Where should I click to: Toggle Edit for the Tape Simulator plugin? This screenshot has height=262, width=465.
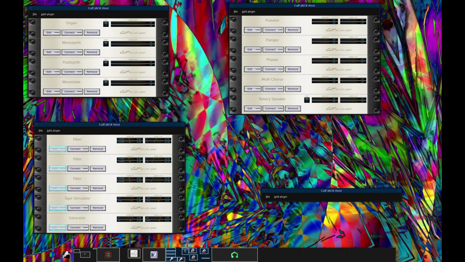click(x=57, y=208)
